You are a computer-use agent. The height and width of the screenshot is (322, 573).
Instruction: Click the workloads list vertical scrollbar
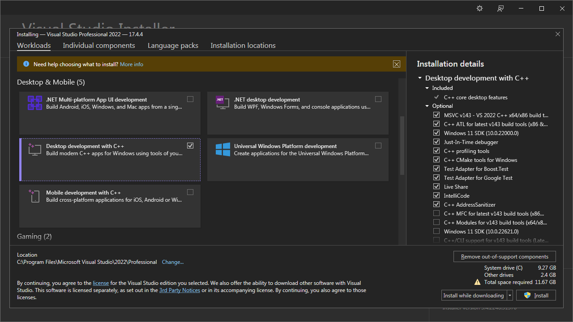coord(402,145)
